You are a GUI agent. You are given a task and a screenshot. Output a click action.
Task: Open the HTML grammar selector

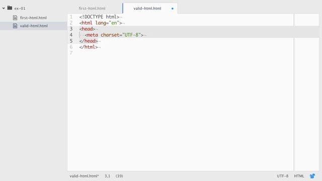[299, 176]
